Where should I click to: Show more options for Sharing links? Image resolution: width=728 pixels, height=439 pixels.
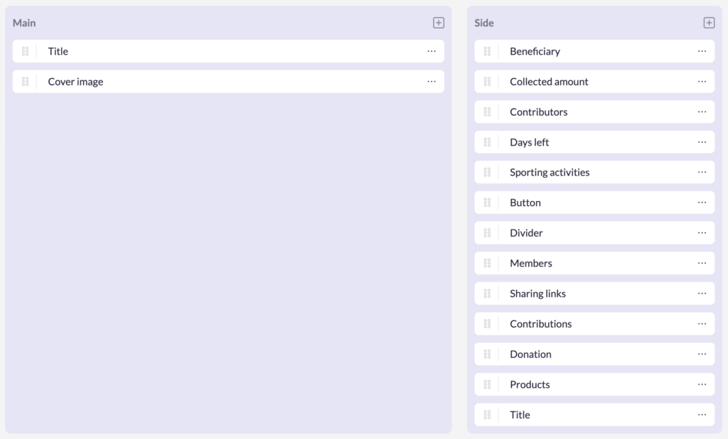(x=702, y=293)
